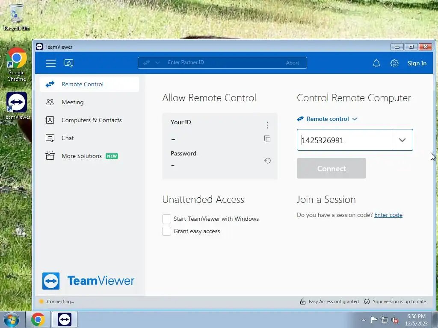
Task: Click the NEW badge next to More Solutions
Action: pyautogui.click(x=112, y=156)
